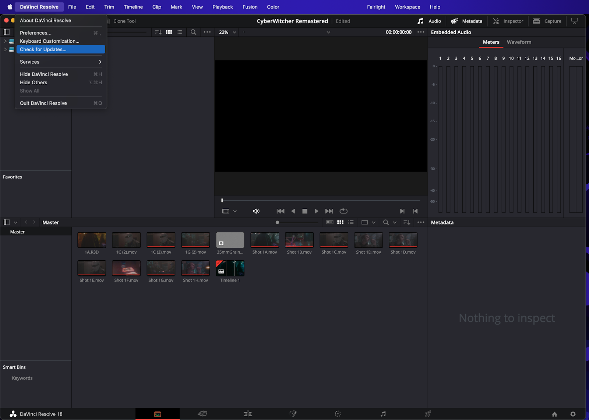Expand the Services submenu arrow
The image size is (589, 420).
tap(100, 62)
